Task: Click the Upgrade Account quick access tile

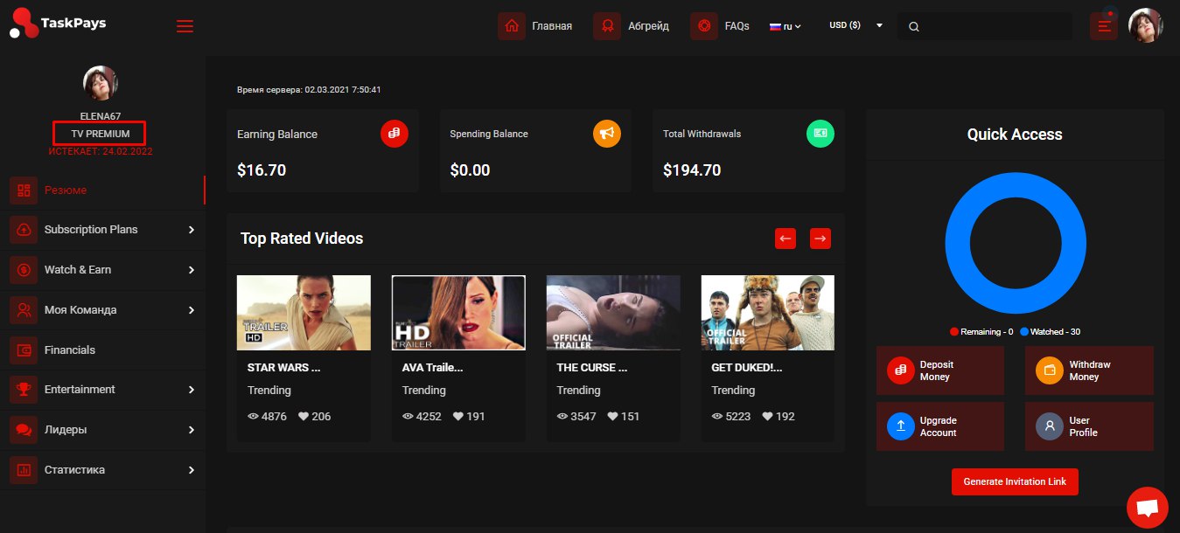Action: [x=940, y=426]
